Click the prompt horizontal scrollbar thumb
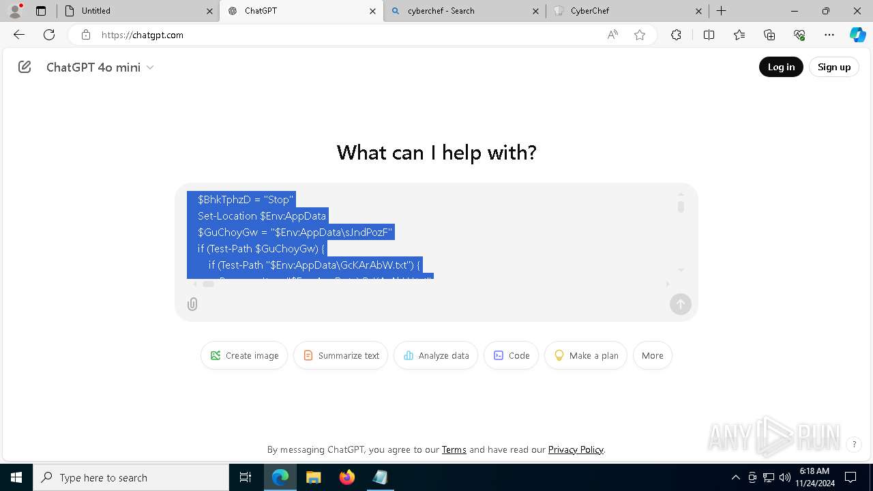This screenshot has height=491, width=873. pyautogui.click(x=209, y=284)
